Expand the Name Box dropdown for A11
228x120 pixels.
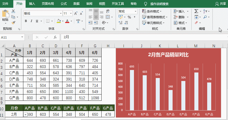[22, 37]
